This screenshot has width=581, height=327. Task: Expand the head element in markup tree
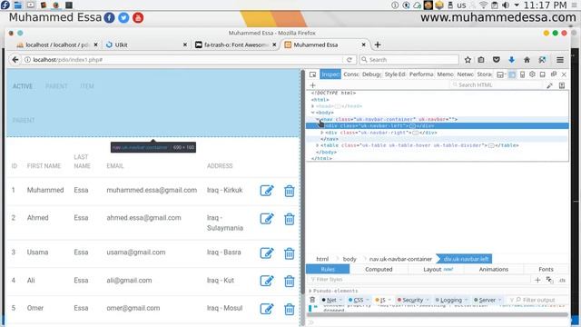[x=312, y=106]
